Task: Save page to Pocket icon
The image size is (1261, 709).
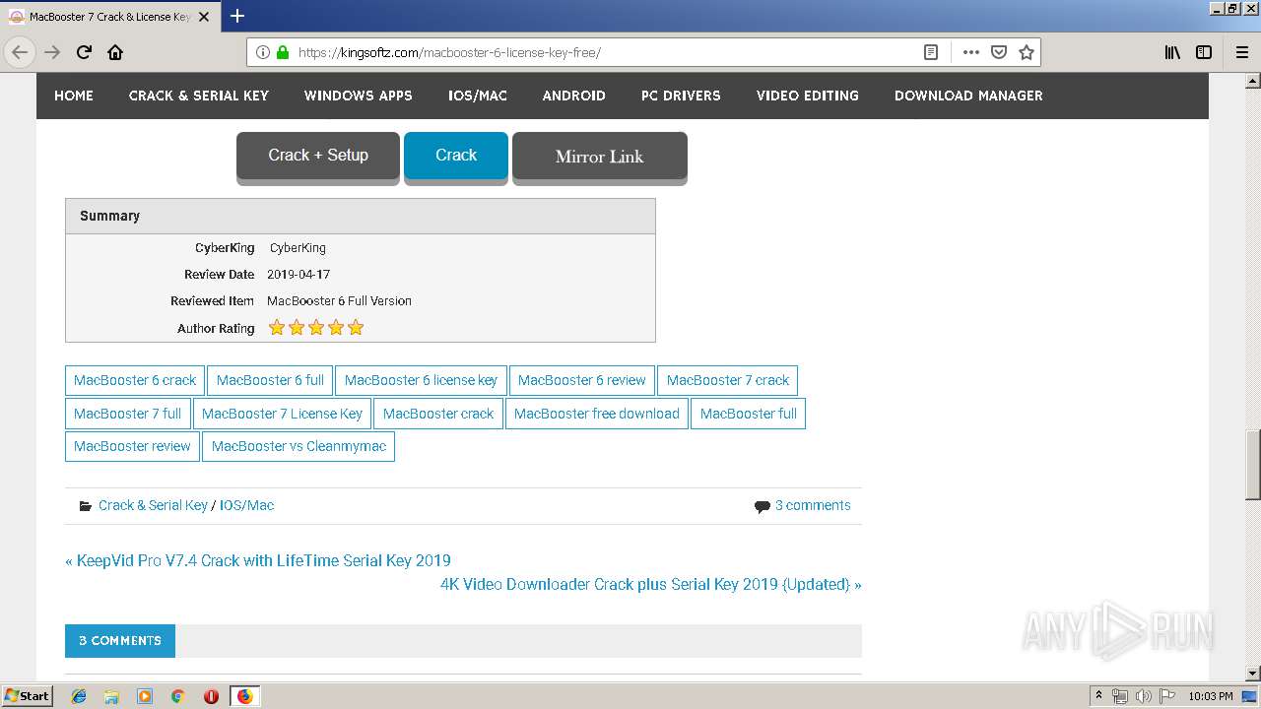Action: click(998, 52)
